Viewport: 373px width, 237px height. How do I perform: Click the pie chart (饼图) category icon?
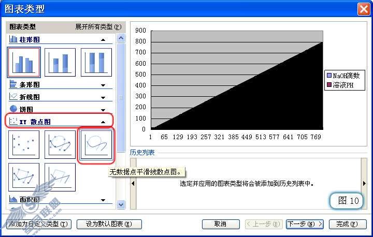click(13, 109)
